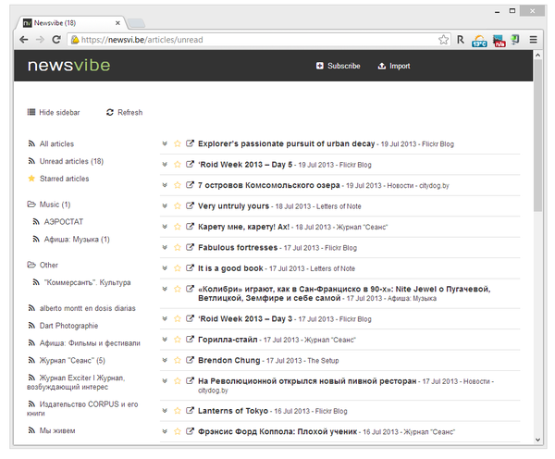Star the 'It is a good book' article
This screenshot has height=459, width=555.
point(178,268)
